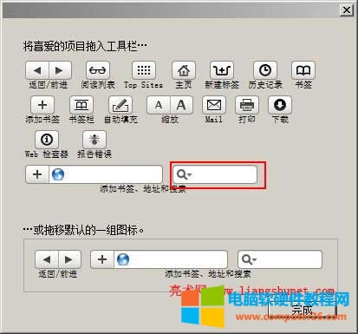Click the larger A zoom-in button
358x334 pixels.
click(x=181, y=105)
